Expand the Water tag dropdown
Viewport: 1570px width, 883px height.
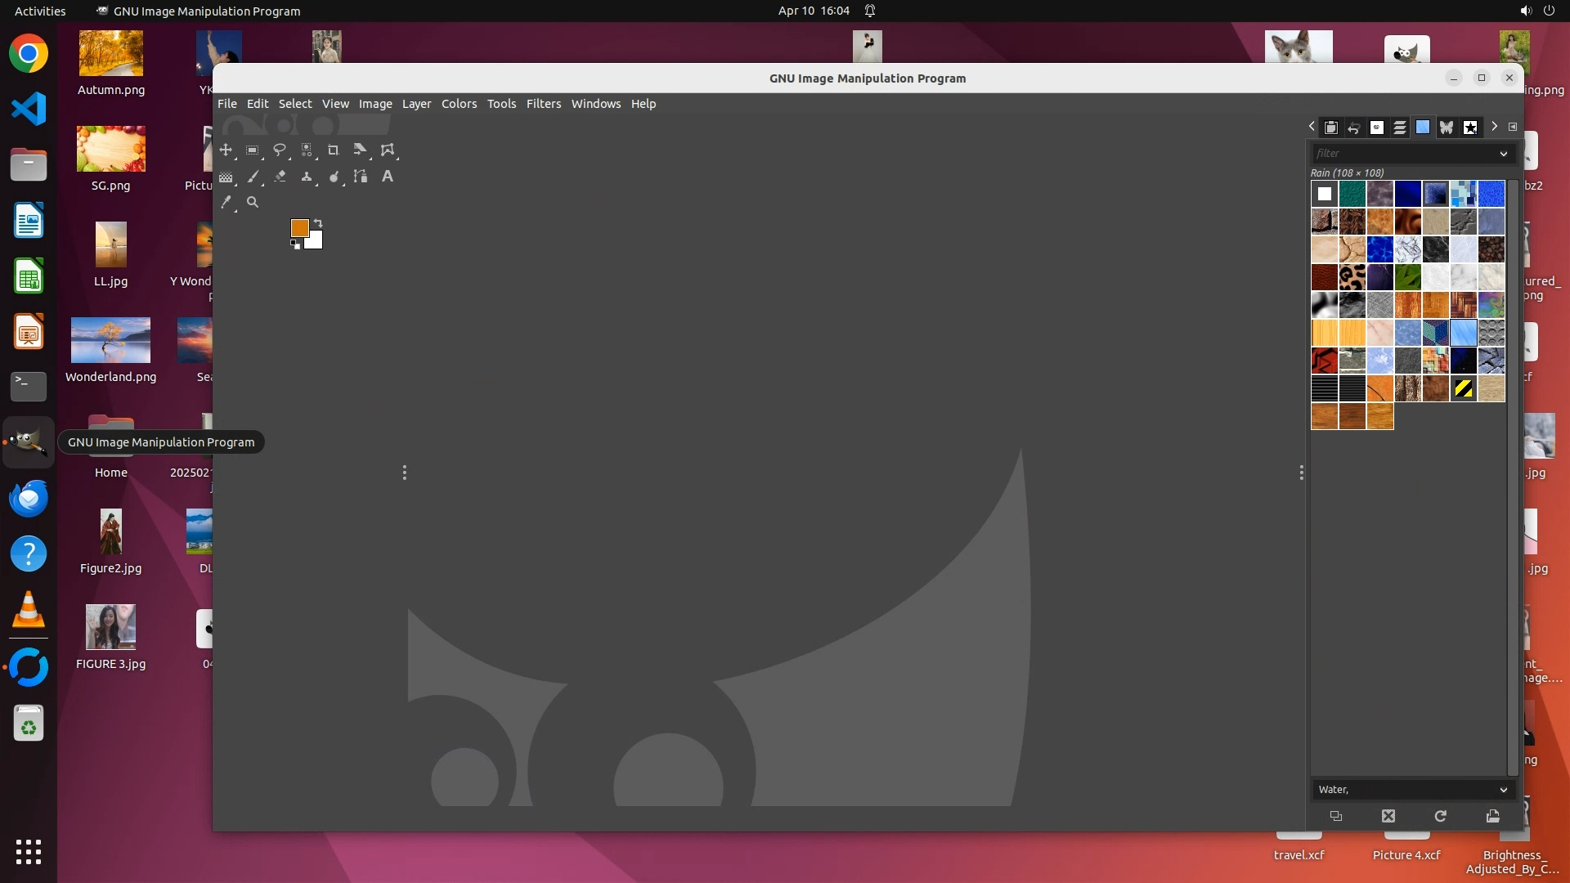click(1503, 790)
